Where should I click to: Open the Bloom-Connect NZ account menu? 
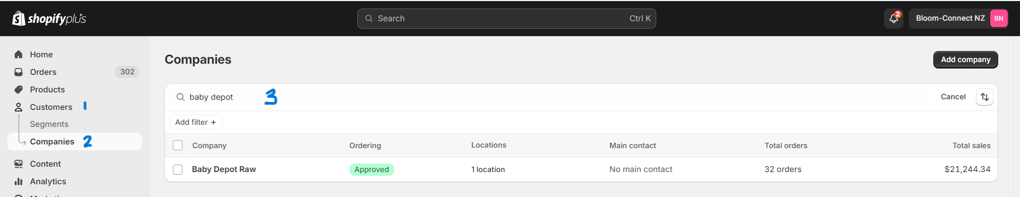pyautogui.click(x=959, y=19)
